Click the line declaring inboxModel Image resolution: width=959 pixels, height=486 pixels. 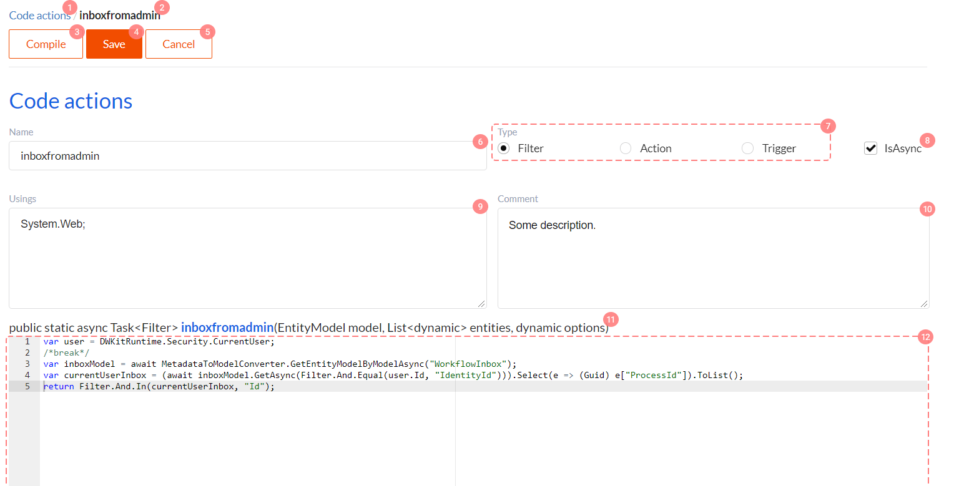click(280, 364)
